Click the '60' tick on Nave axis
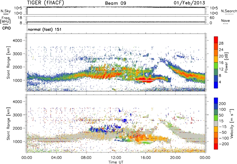 [212, 18]
